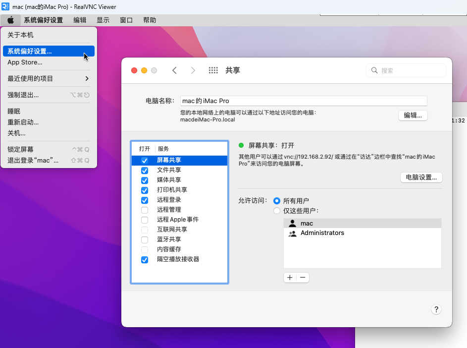Select the 仅这些用户 radio button
The width and height of the screenshot is (467, 348).
277,211
